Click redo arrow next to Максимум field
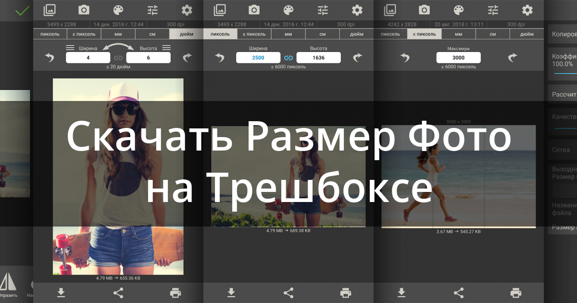The height and width of the screenshot is (303, 577). click(x=513, y=58)
